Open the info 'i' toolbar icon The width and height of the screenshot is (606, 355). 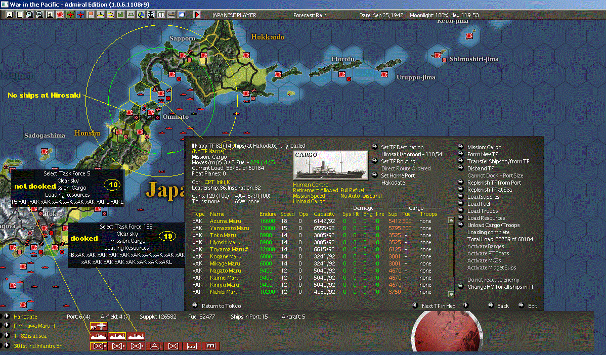tap(50, 15)
